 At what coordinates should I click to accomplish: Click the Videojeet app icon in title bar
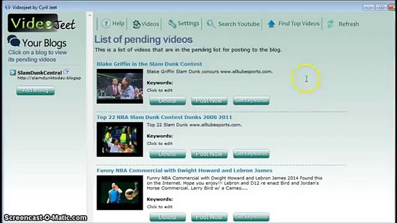pyautogui.click(x=7, y=7)
